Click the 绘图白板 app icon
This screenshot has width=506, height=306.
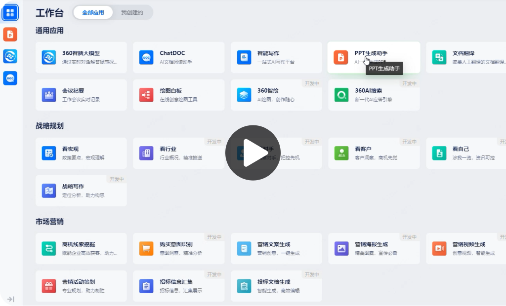146,95
